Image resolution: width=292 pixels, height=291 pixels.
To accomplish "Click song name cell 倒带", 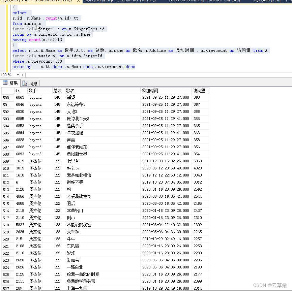I will (x=103, y=218).
